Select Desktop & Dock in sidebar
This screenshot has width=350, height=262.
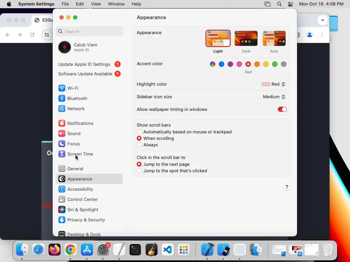pos(89,234)
